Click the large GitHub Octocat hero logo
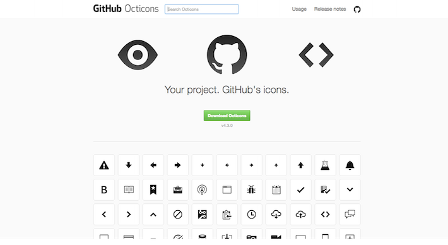This screenshot has height=245, width=448. tap(227, 54)
